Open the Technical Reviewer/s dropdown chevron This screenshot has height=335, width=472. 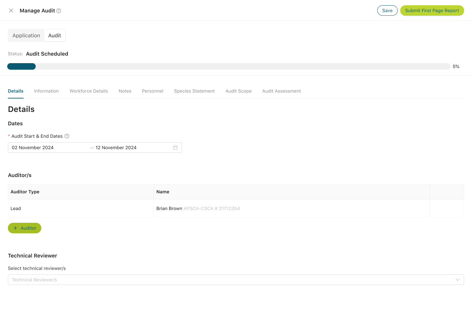click(458, 280)
